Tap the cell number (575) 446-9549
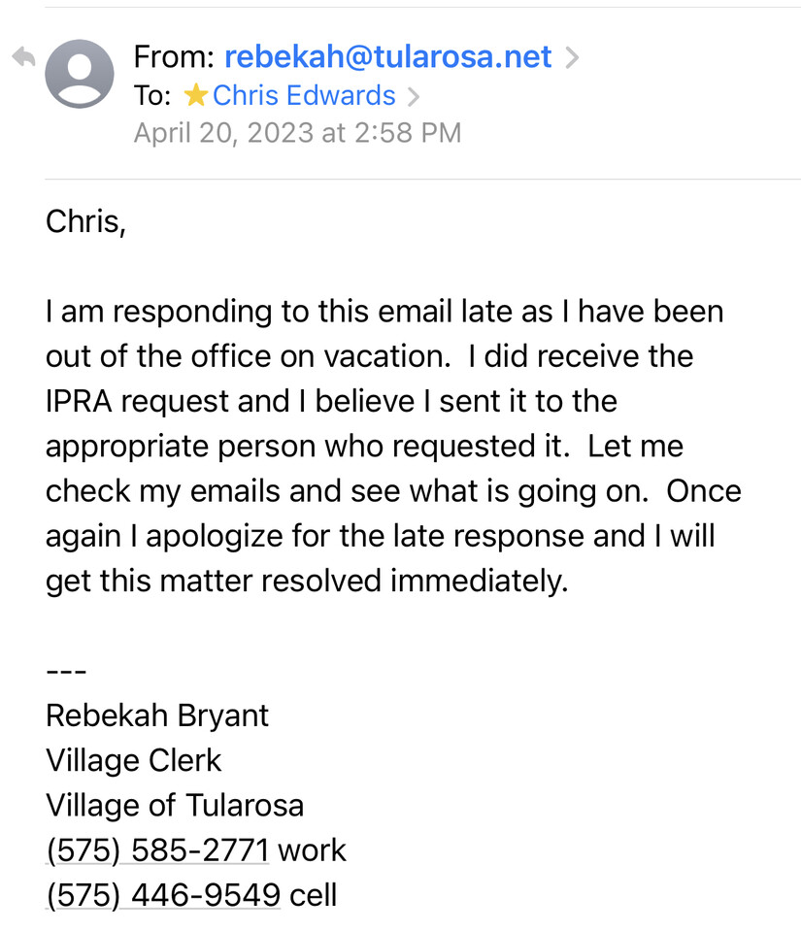This screenshot has width=801, height=932. point(163,895)
